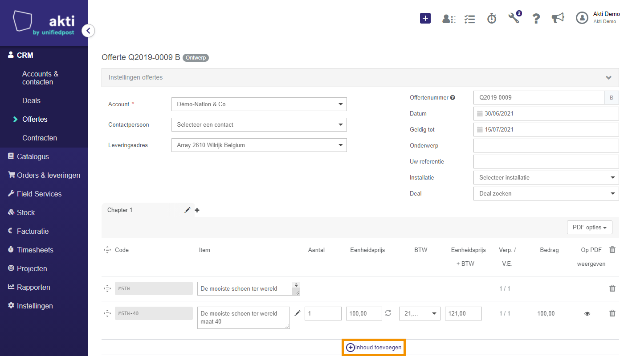
Task: Open the Installatie dropdown
Action: [x=546, y=178]
